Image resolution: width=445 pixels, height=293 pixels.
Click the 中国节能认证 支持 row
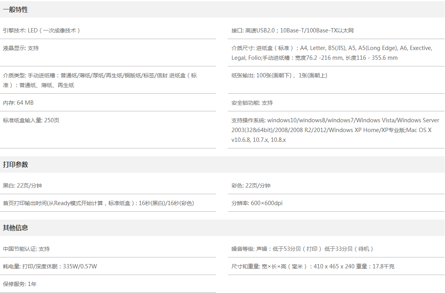(27, 249)
